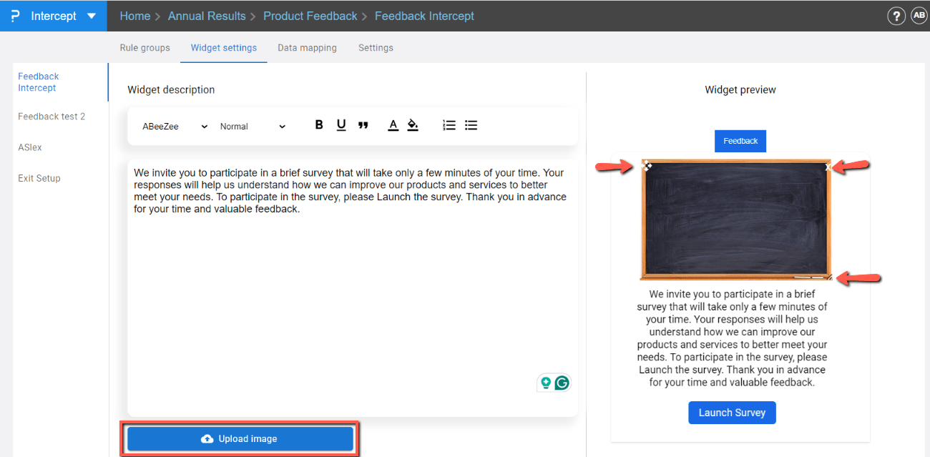Apply a bulleted list to the text
The height and width of the screenshot is (457, 930).
[x=471, y=124]
